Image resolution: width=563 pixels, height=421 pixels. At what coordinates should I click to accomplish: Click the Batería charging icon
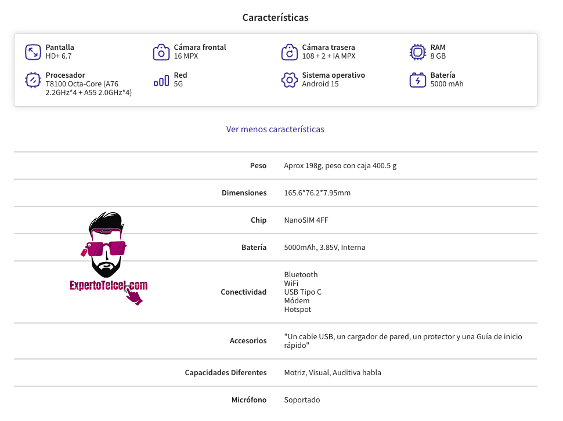point(417,80)
